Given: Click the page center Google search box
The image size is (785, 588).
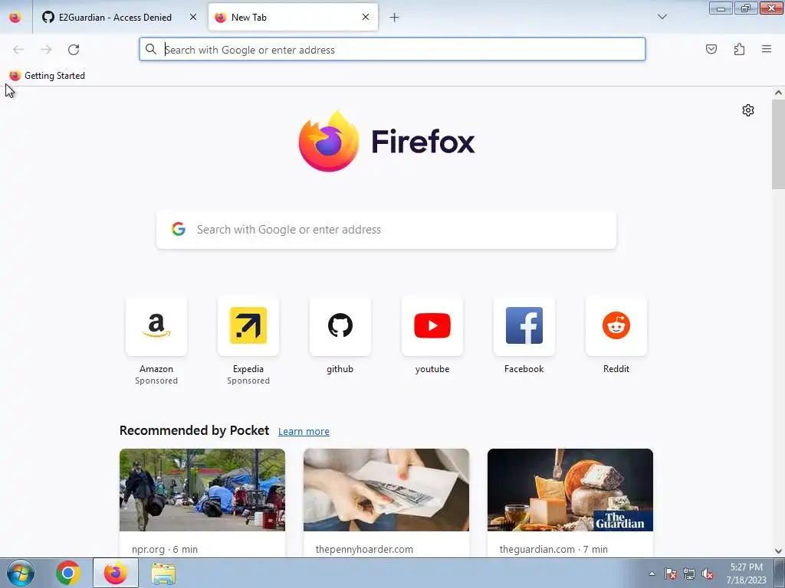Looking at the screenshot, I should [386, 230].
